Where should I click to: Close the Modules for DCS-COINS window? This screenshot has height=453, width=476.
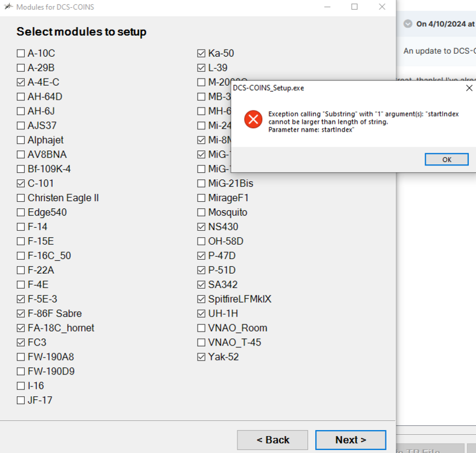[x=382, y=7]
